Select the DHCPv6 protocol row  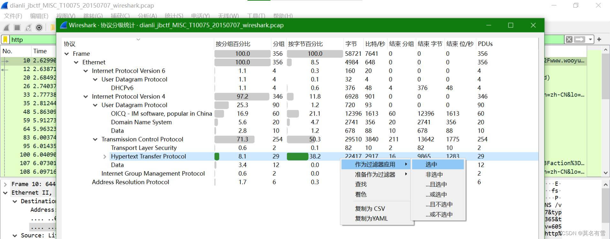point(122,88)
